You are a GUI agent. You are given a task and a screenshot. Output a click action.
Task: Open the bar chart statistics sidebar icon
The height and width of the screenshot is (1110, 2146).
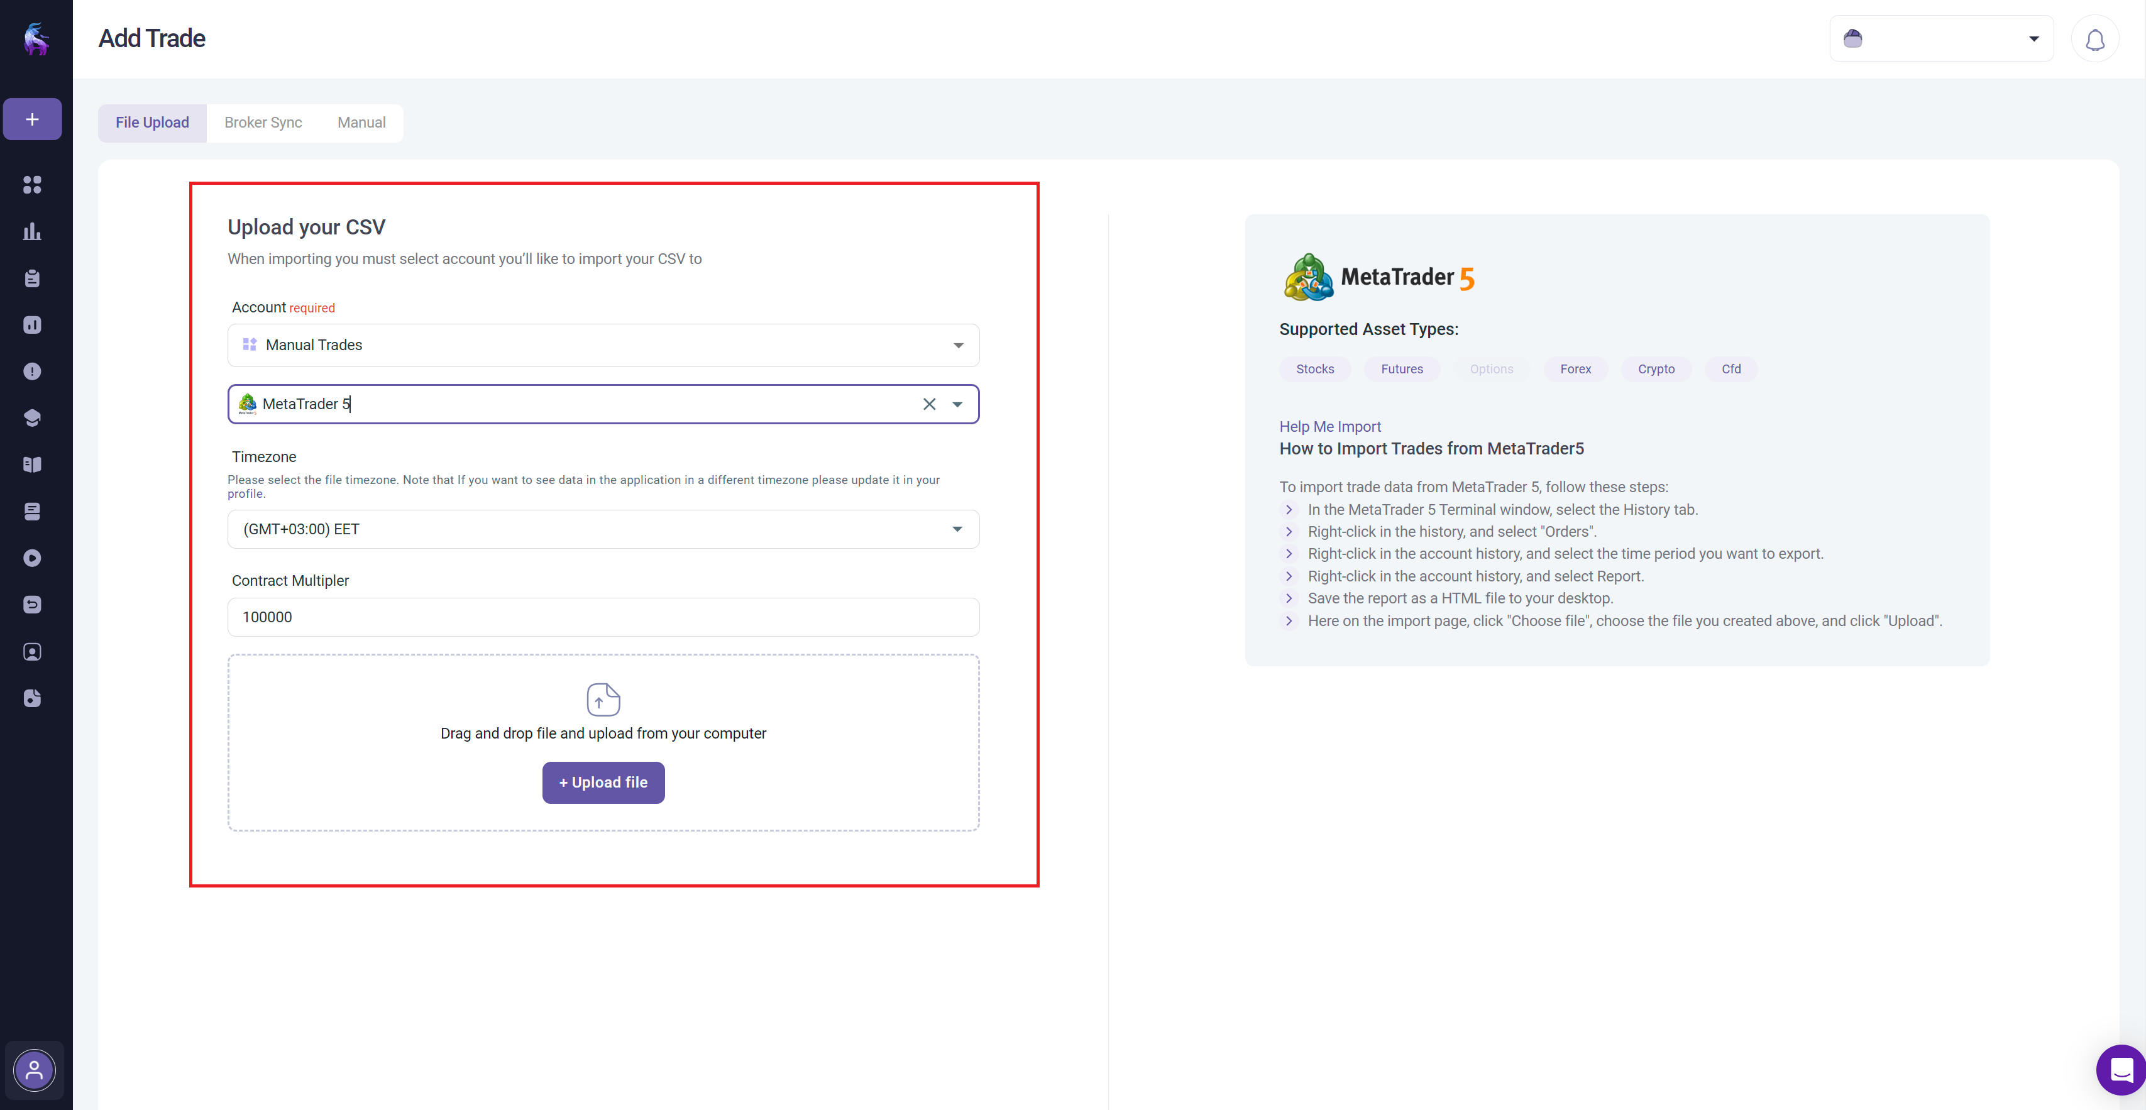pyautogui.click(x=31, y=231)
